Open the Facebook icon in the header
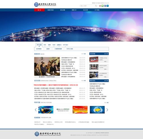The image size is (143, 139). click(x=105, y=6)
